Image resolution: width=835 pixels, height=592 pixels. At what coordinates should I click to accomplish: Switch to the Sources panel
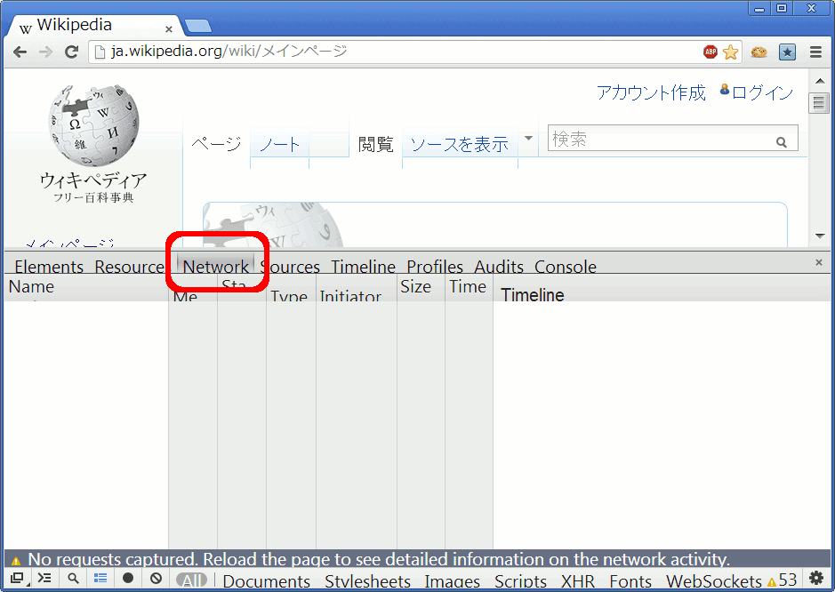point(290,267)
